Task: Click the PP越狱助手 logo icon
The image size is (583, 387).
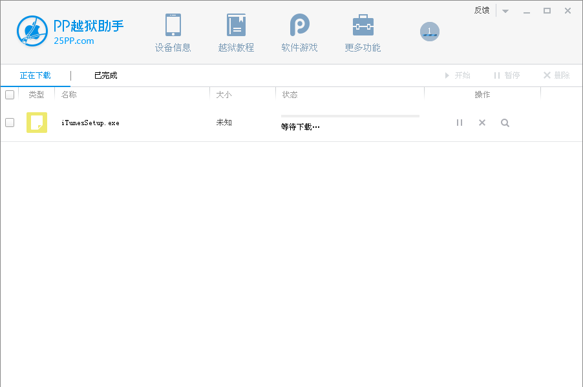Action: click(x=32, y=31)
